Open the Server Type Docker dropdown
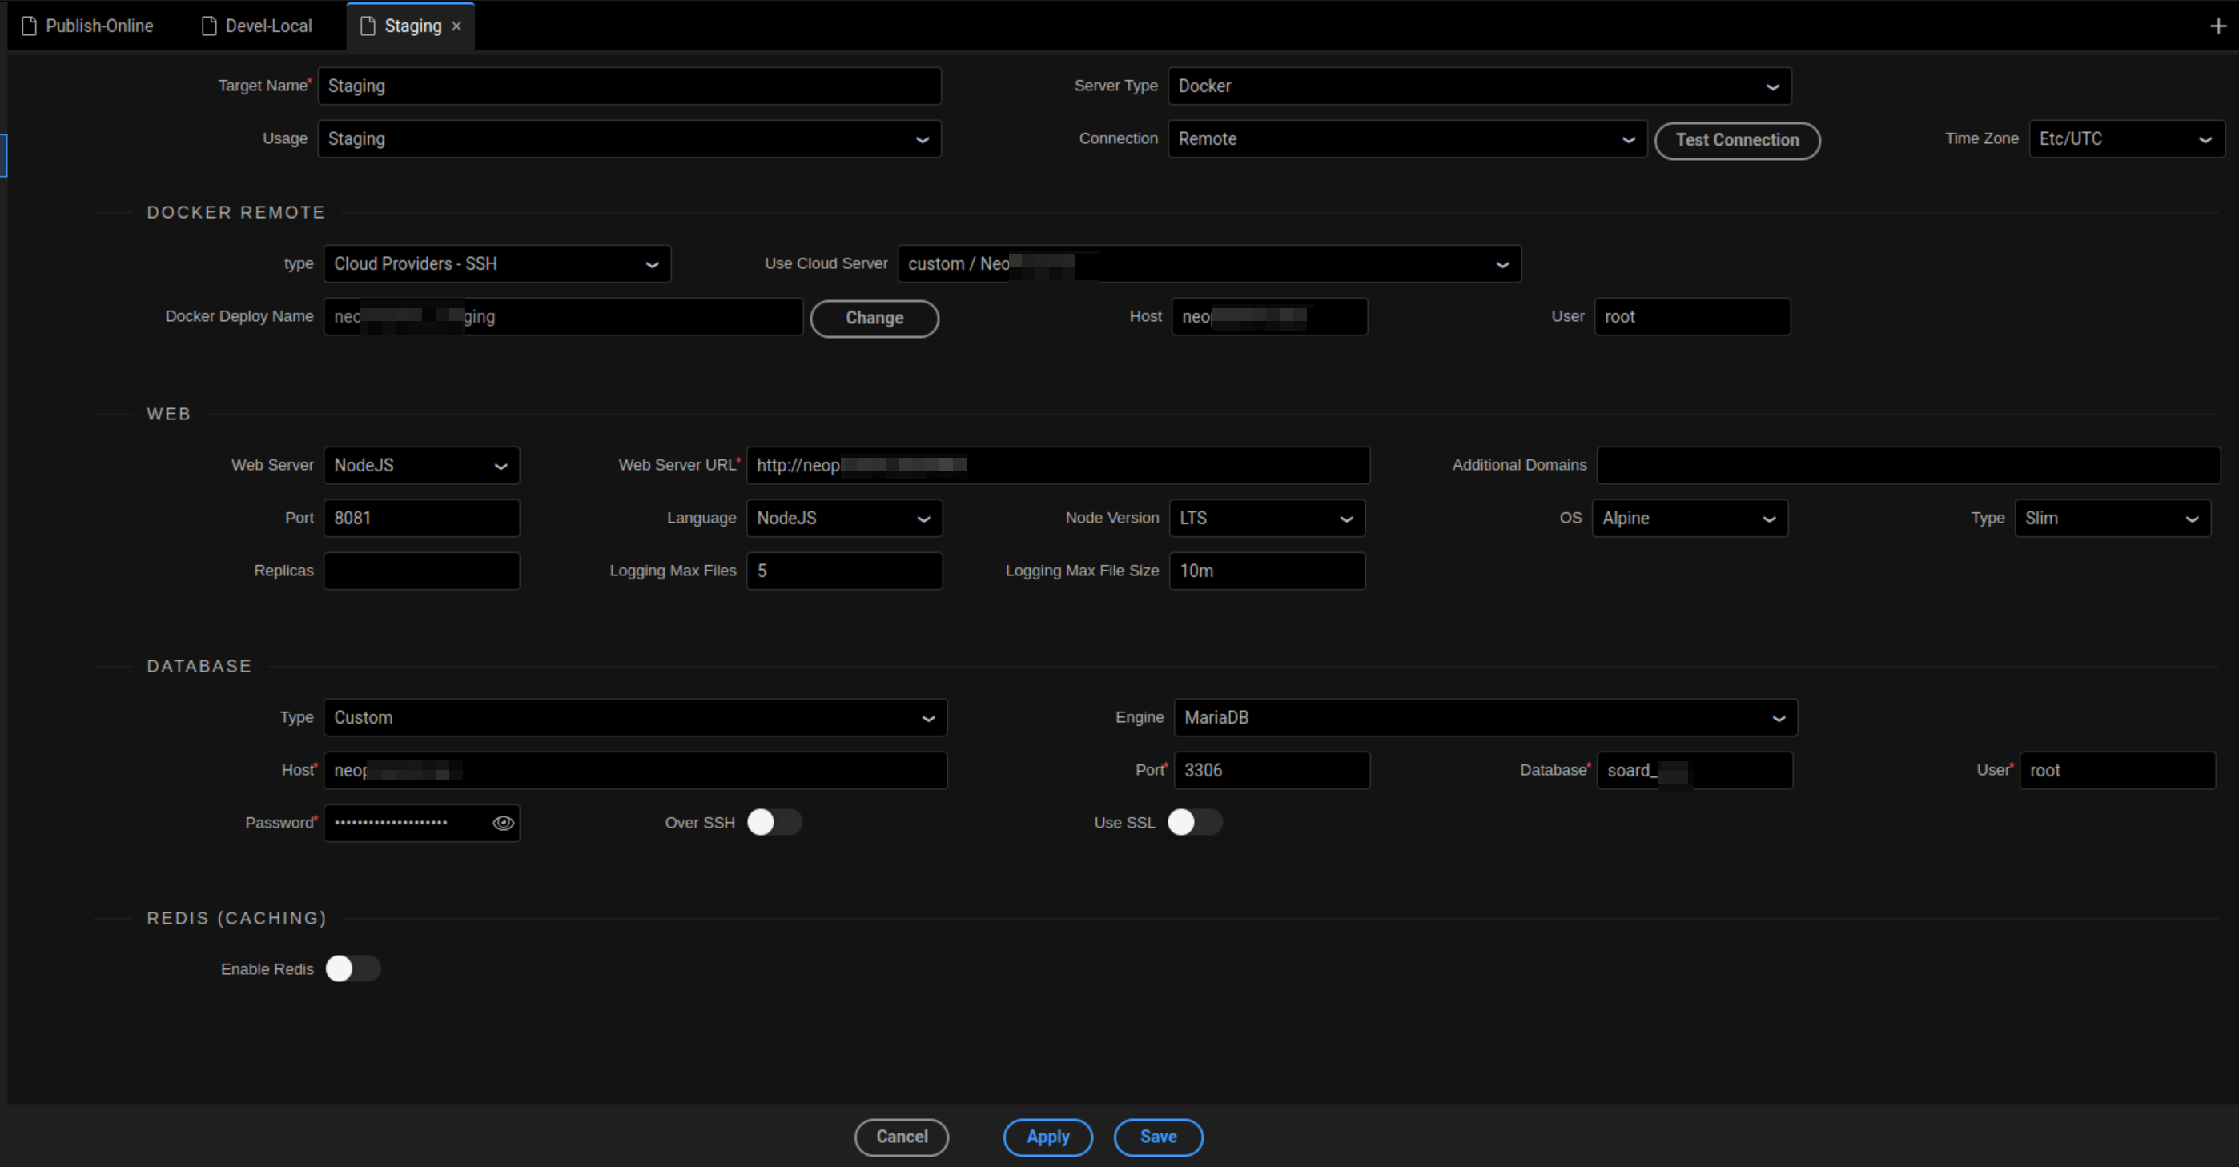 point(1478,86)
